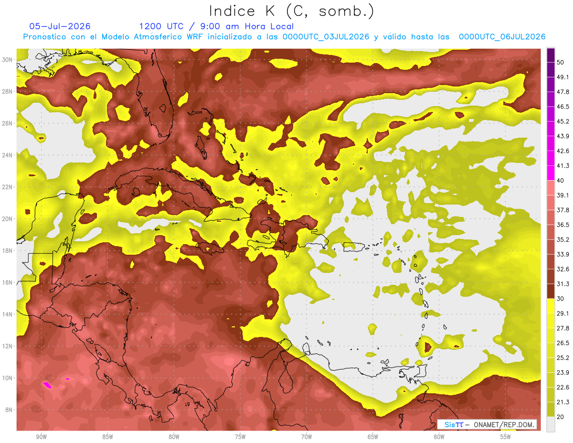The height and width of the screenshot is (443, 573).
Task: Click the map title "Indice K (C, somb.)"
Action: coord(291,11)
